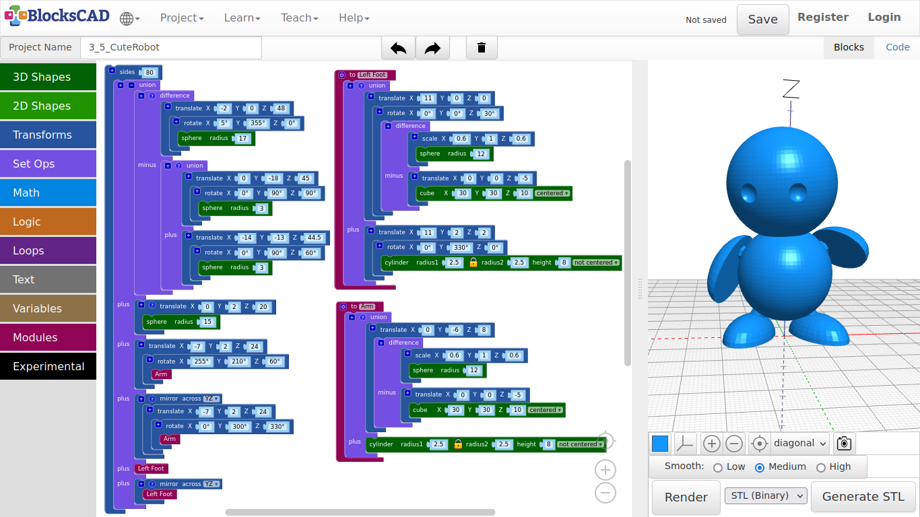Zoom in the blocks workspace
920x517 pixels.
click(x=605, y=470)
